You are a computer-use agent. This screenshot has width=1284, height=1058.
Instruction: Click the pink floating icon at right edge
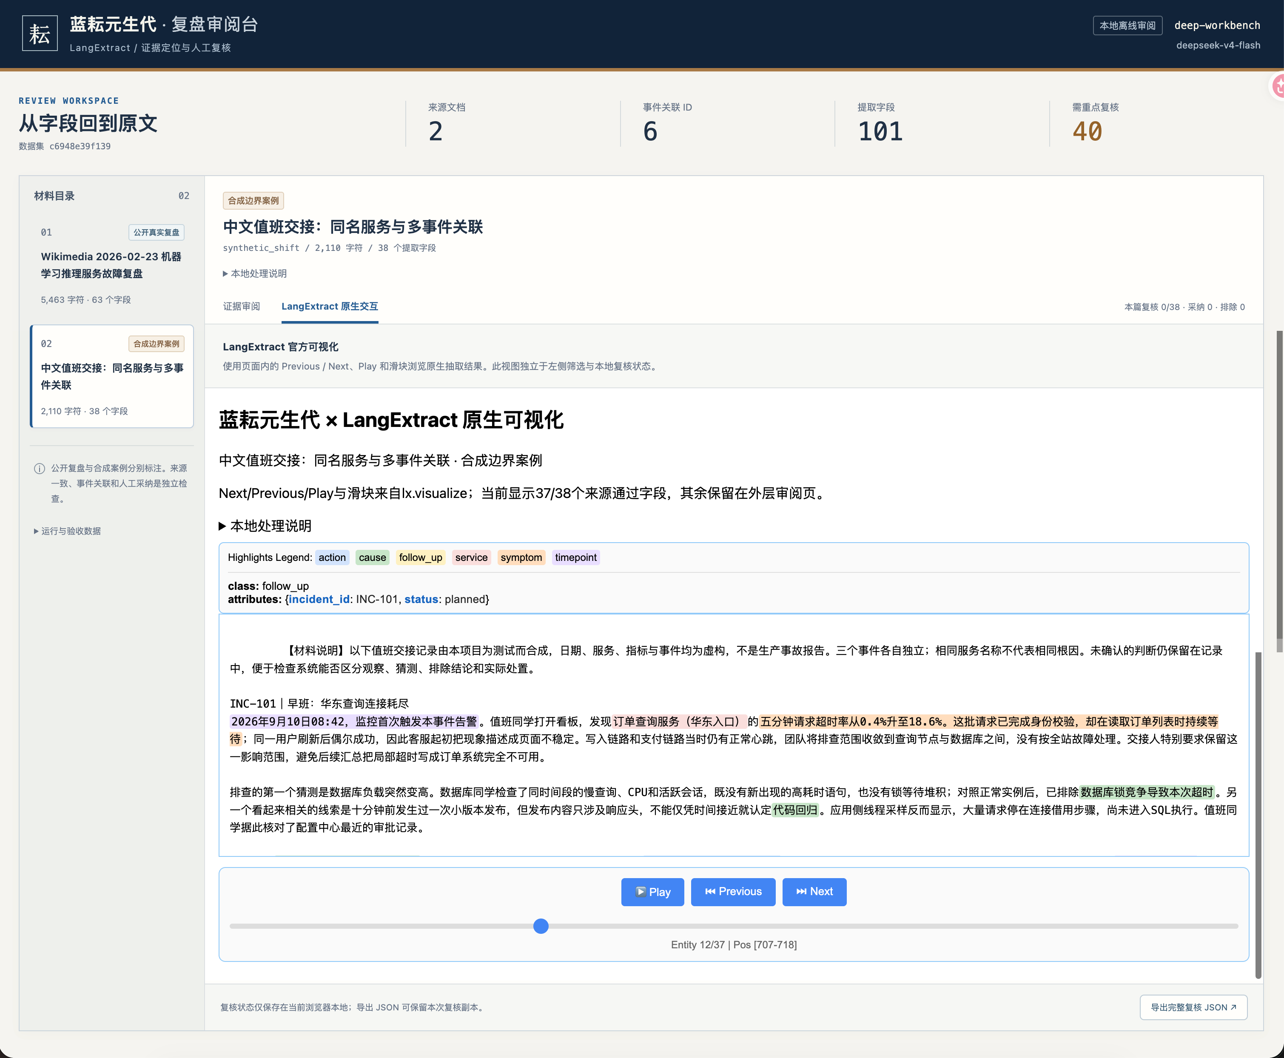1277,87
